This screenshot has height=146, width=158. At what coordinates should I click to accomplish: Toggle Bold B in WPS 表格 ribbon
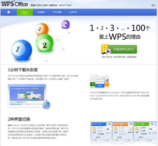point(150,133)
